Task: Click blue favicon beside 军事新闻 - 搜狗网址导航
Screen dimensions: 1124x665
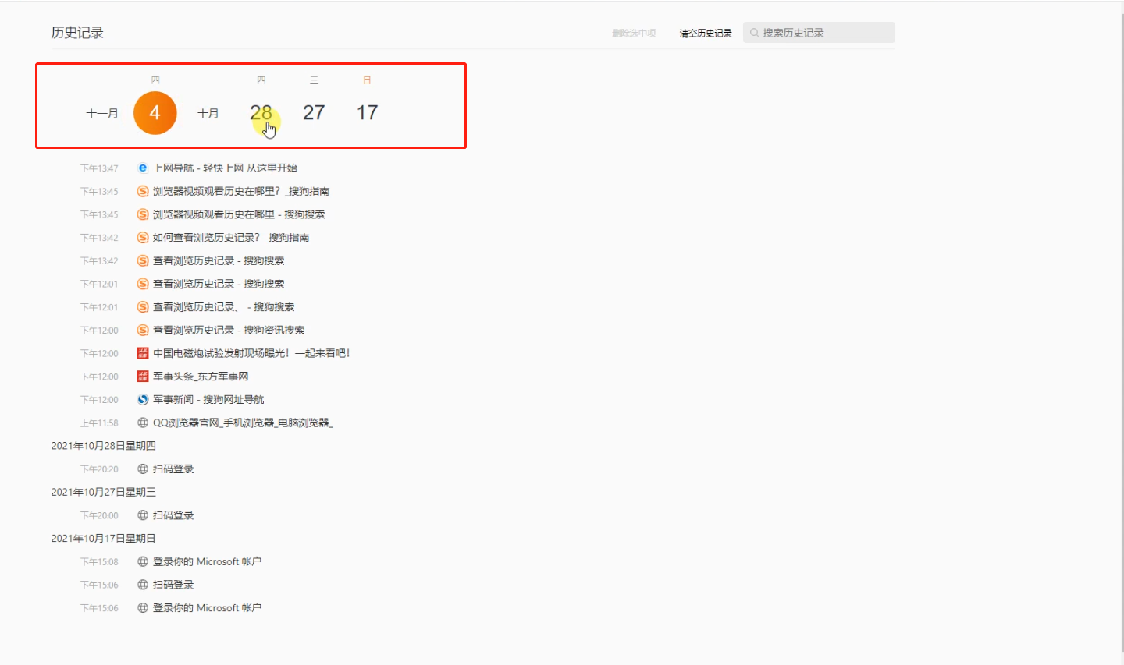Action: 143,399
